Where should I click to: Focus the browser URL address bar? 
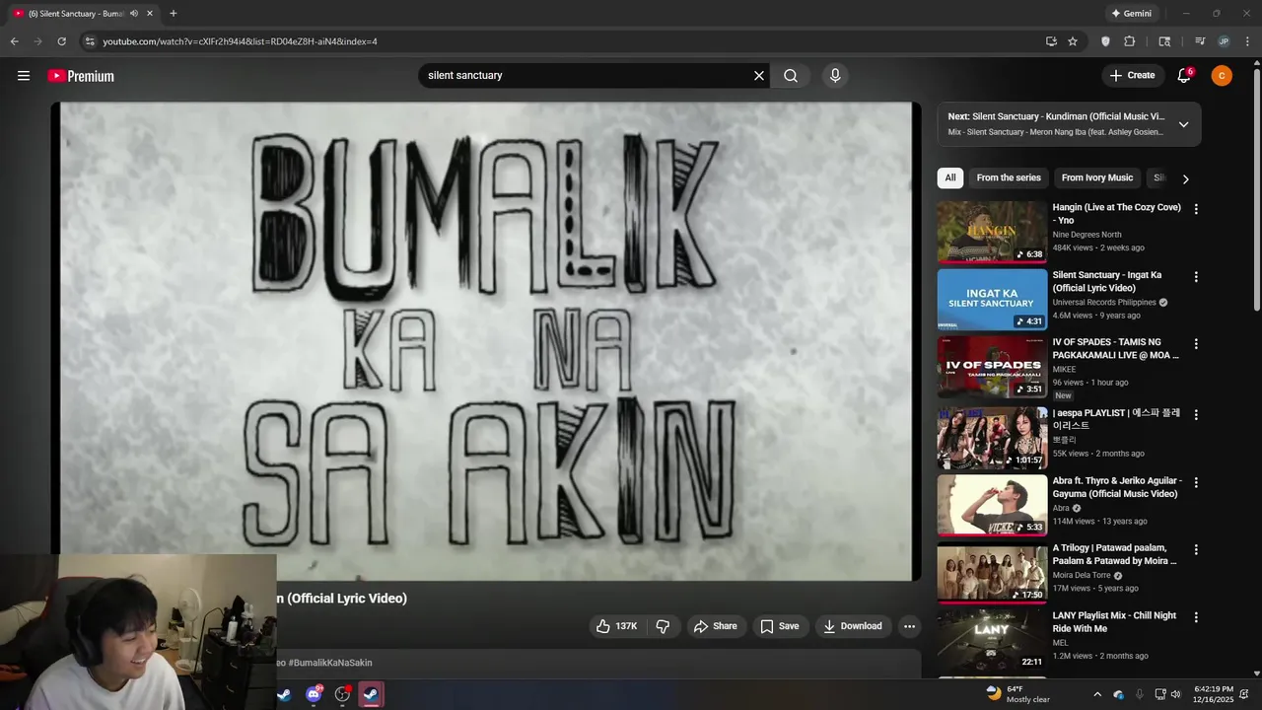pyautogui.click(x=562, y=41)
